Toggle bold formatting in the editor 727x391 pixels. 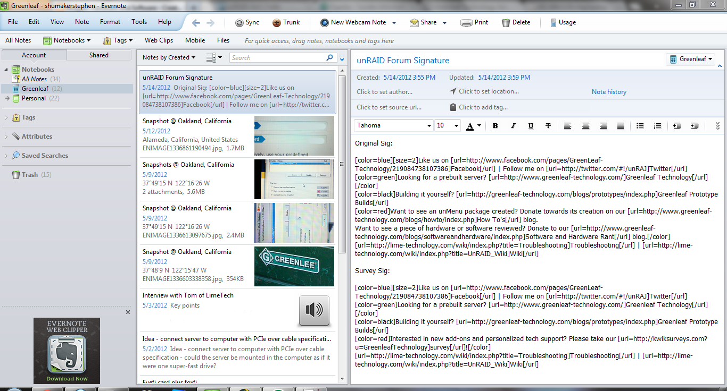click(495, 126)
